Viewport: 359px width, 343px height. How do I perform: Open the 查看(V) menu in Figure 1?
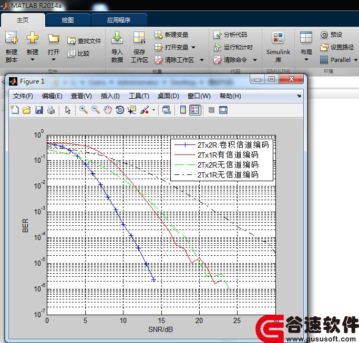[x=81, y=96]
